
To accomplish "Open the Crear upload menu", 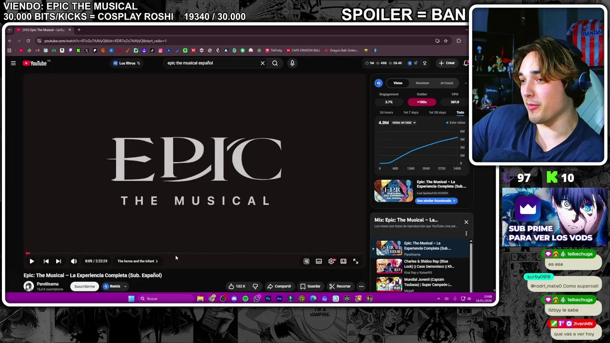I will (x=447, y=63).
